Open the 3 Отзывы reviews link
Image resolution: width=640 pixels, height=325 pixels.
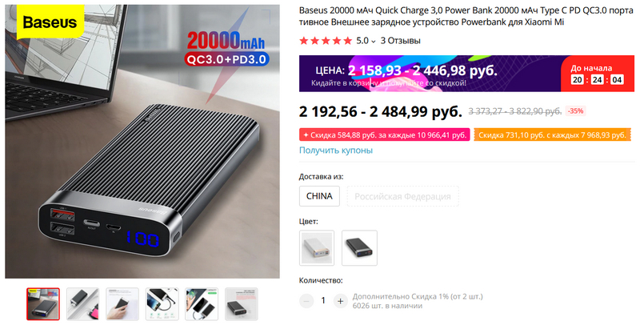[x=401, y=40]
